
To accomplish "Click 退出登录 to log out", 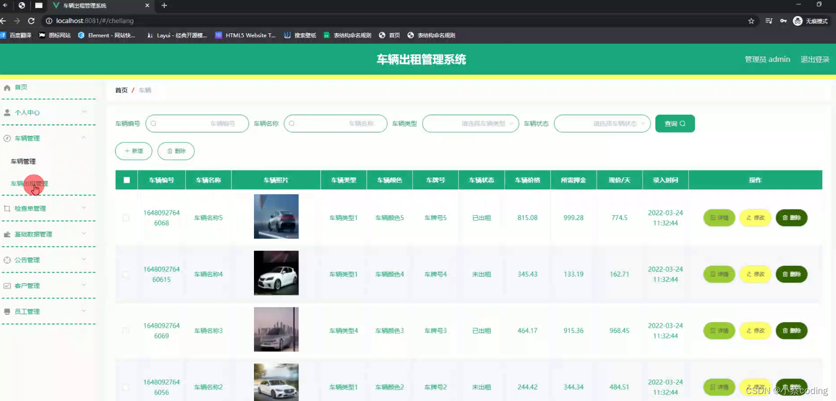I will point(815,59).
